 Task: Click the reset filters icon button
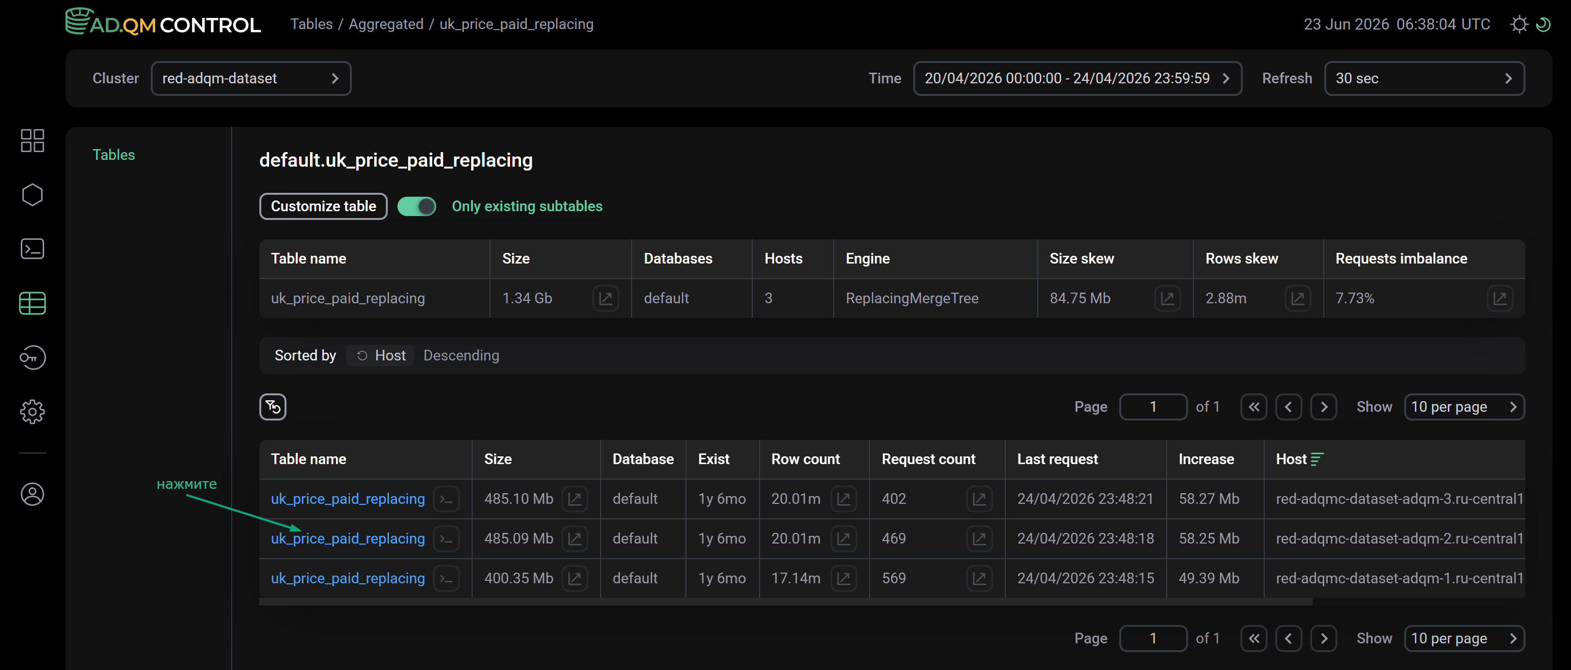(x=272, y=406)
